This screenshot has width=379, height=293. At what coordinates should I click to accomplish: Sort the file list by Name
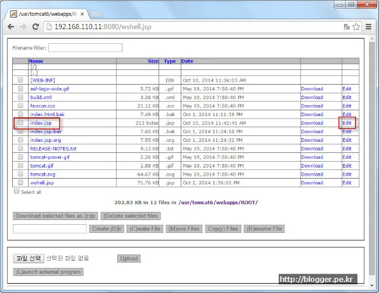click(x=36, y=61)
